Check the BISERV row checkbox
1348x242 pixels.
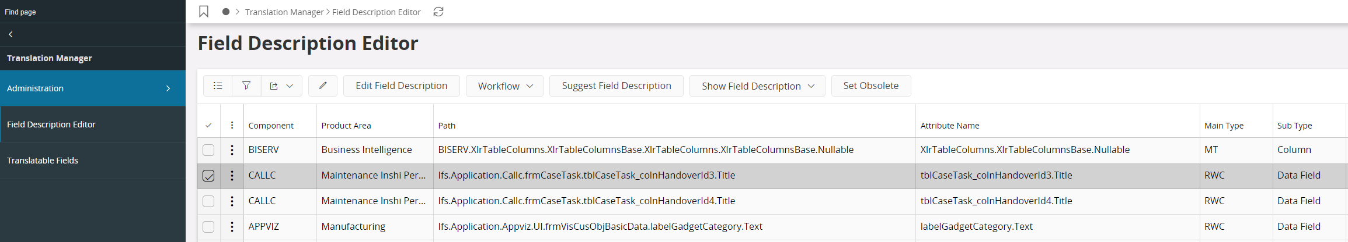208,150
